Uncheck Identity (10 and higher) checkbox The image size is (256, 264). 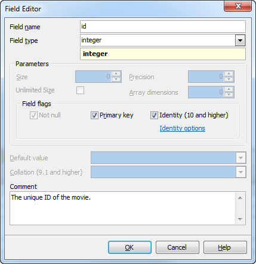pos(154,115)
